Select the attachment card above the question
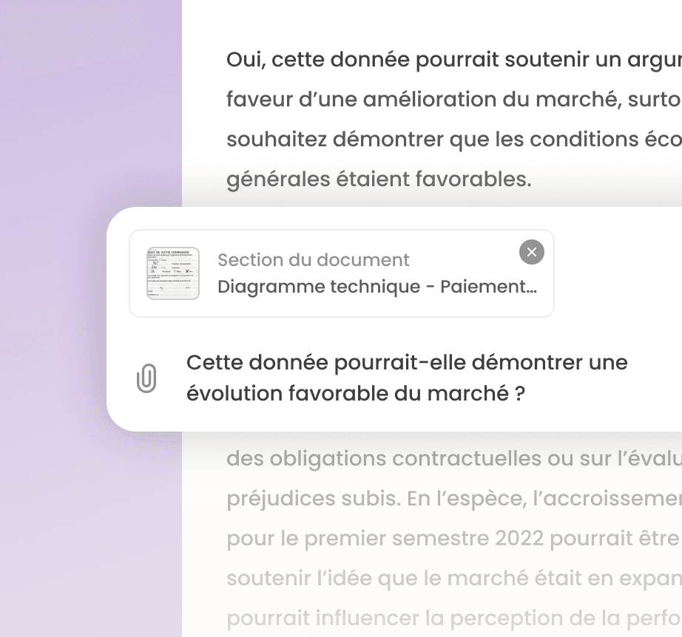Image resolution: width=682 pixels, height=637 pixels. point(340,273)
